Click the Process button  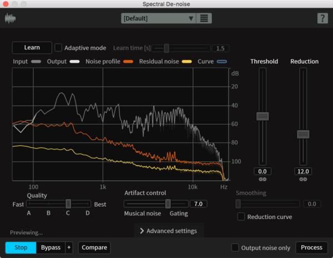coord(311,247)
